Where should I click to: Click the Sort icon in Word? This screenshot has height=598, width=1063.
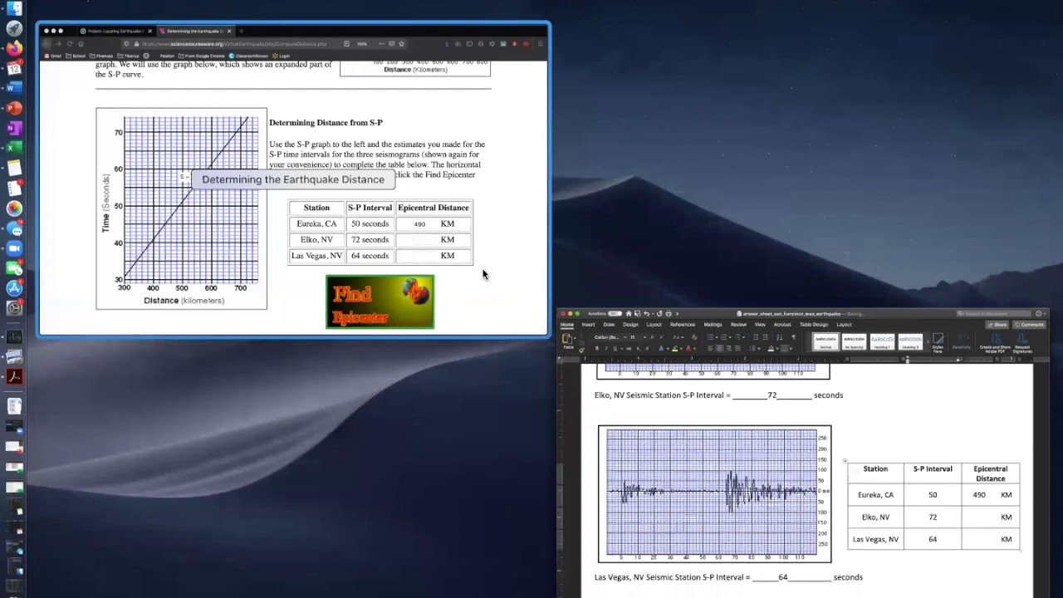pos(779,337)
